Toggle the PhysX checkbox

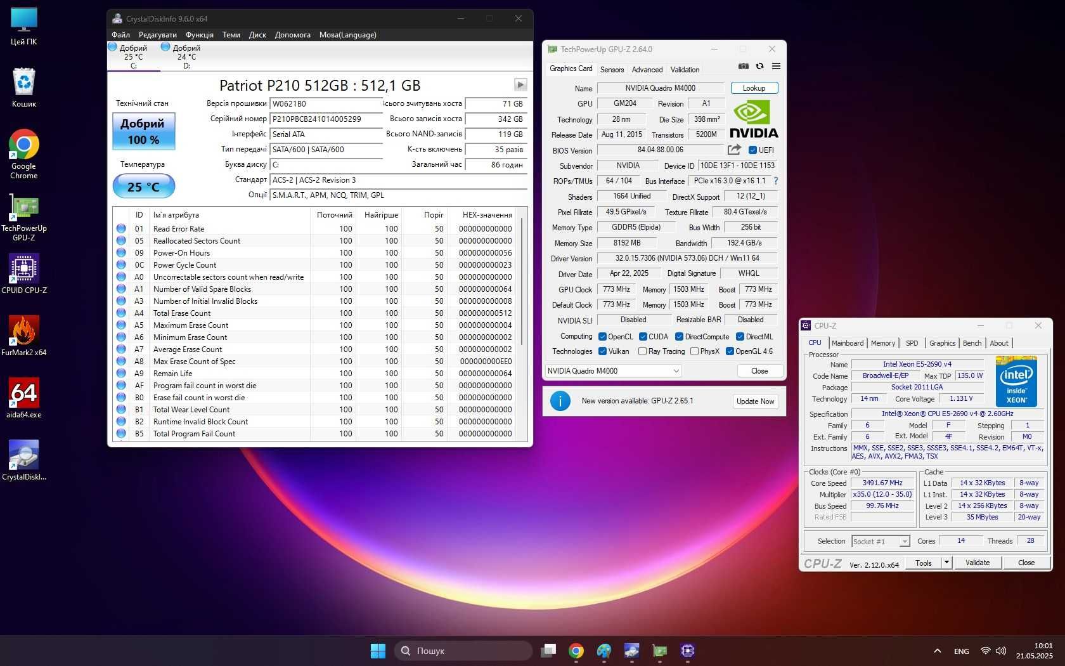(x=694, y=351)
